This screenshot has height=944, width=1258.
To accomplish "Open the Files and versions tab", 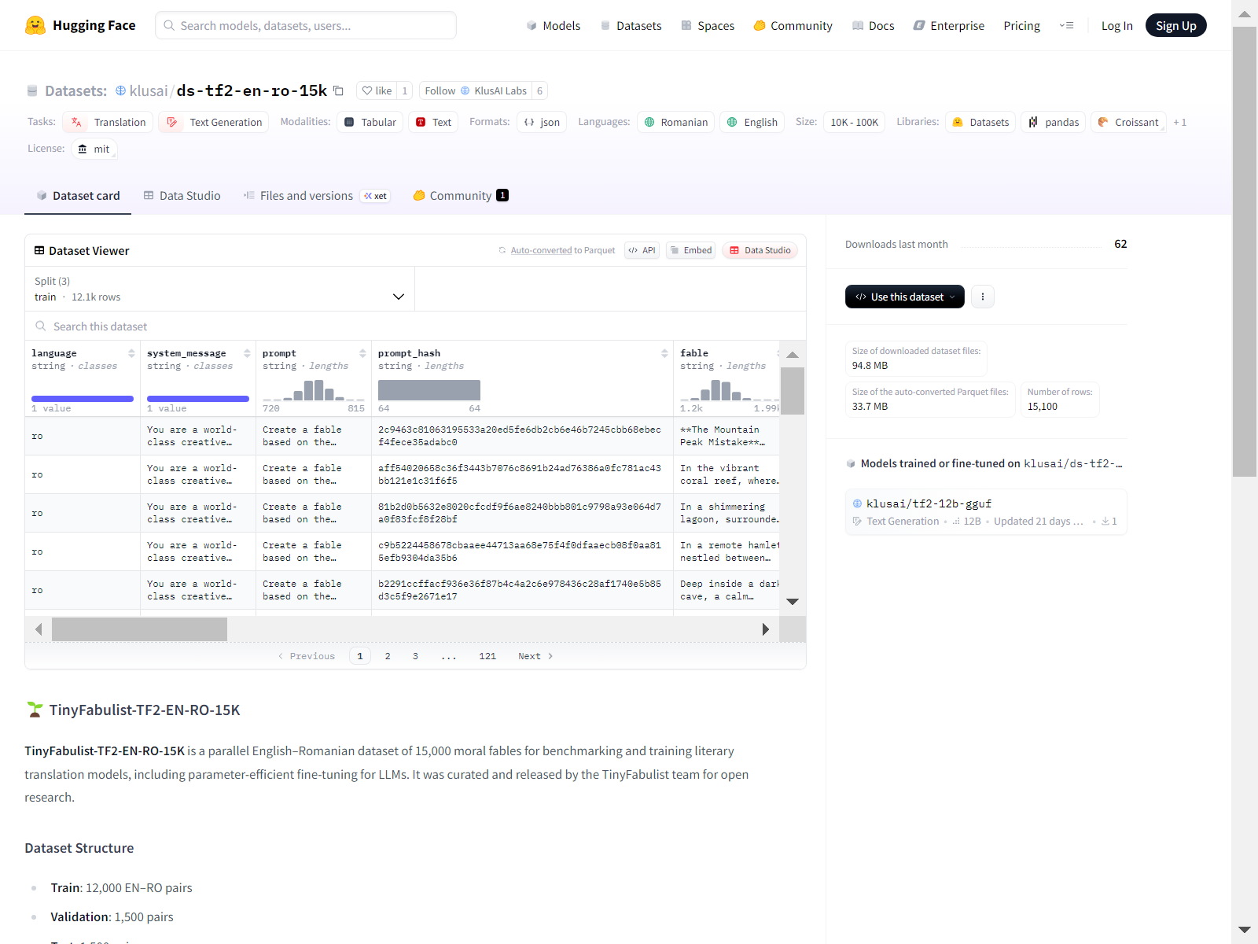I will 316,196.
